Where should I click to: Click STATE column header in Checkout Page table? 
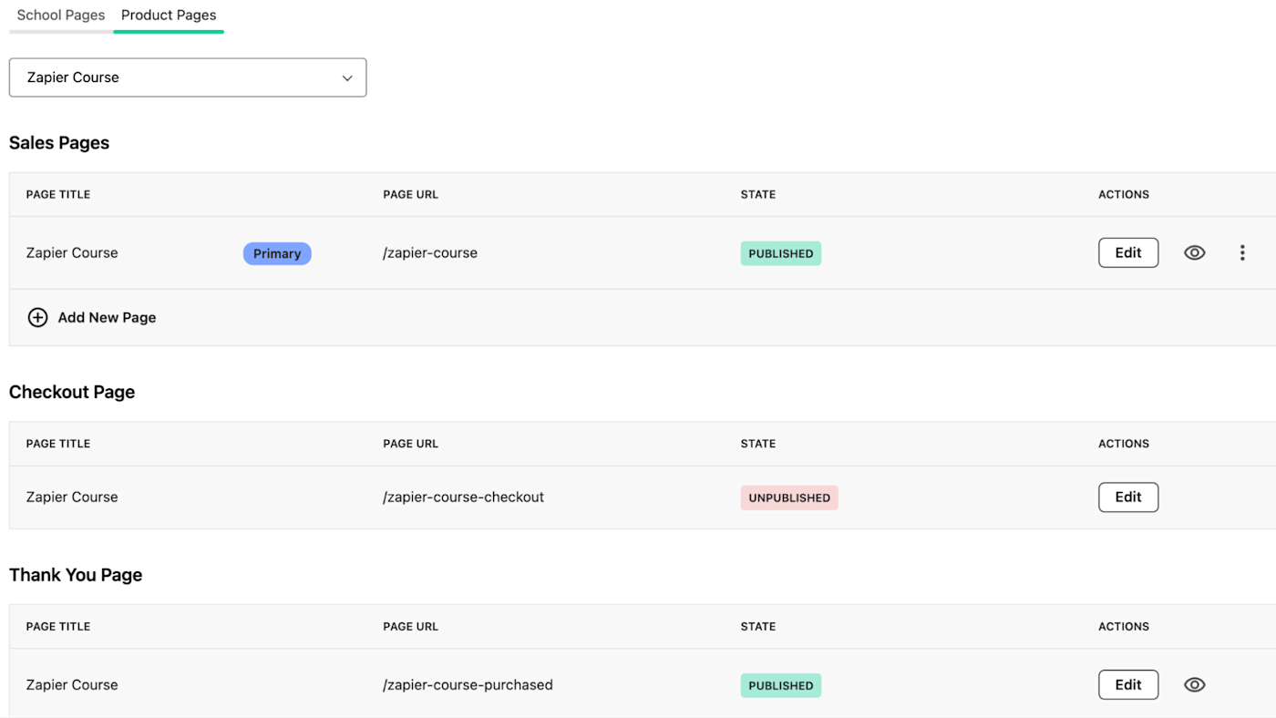(x=758, y=444)
